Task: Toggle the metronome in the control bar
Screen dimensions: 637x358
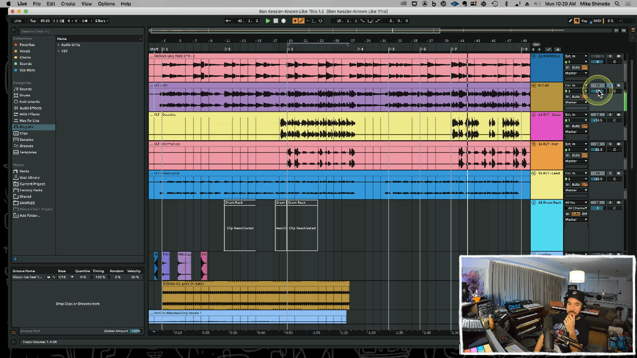Action: tap(85, 21)
